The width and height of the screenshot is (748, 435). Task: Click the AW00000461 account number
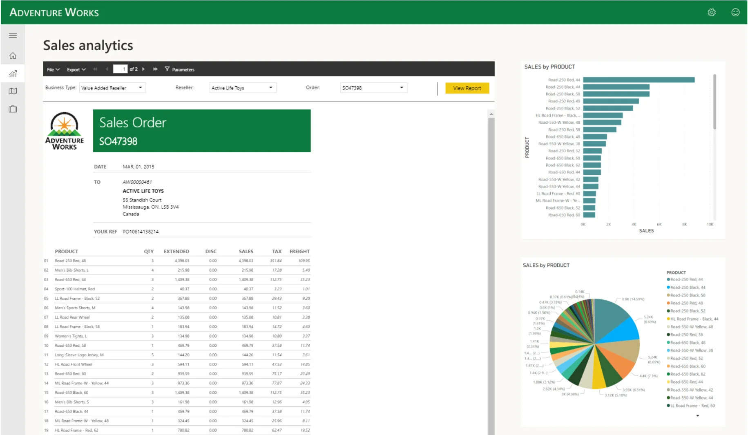point(137,182)
